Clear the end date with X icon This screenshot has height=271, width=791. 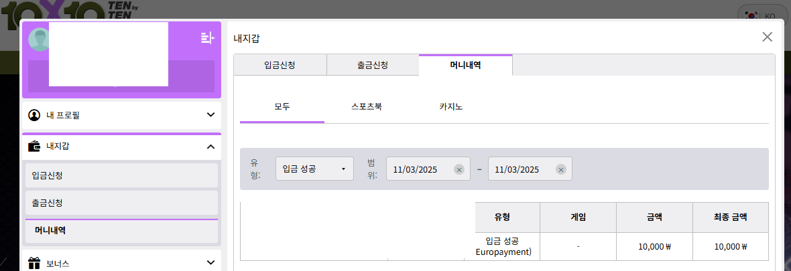(561, 169)
